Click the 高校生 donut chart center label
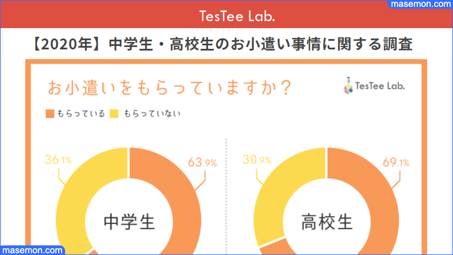453x255 pixels. click(x=327, y=222)
